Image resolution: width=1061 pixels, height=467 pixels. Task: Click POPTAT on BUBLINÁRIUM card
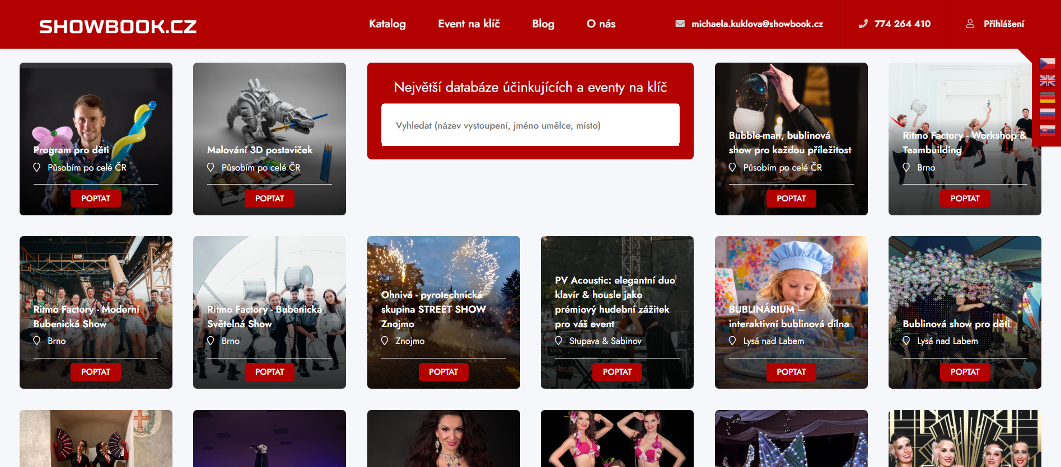tap(791, 372)
